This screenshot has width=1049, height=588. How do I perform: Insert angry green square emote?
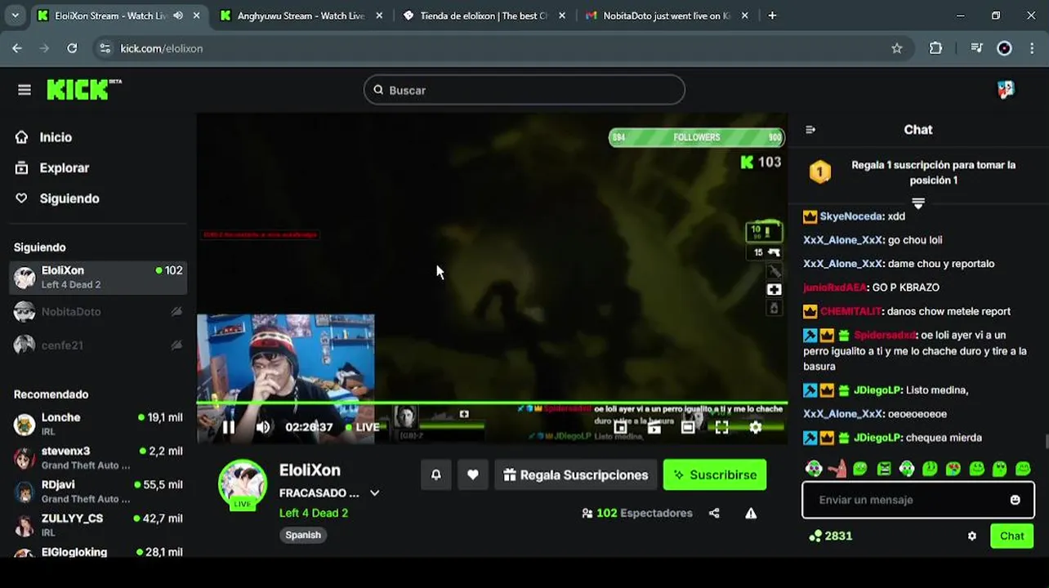click(x=883, y=469)
